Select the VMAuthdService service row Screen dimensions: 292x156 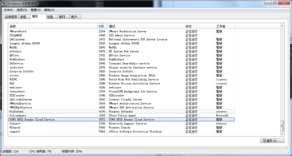tap(121, 104)
